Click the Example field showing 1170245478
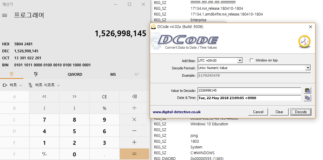 point(254,75)
